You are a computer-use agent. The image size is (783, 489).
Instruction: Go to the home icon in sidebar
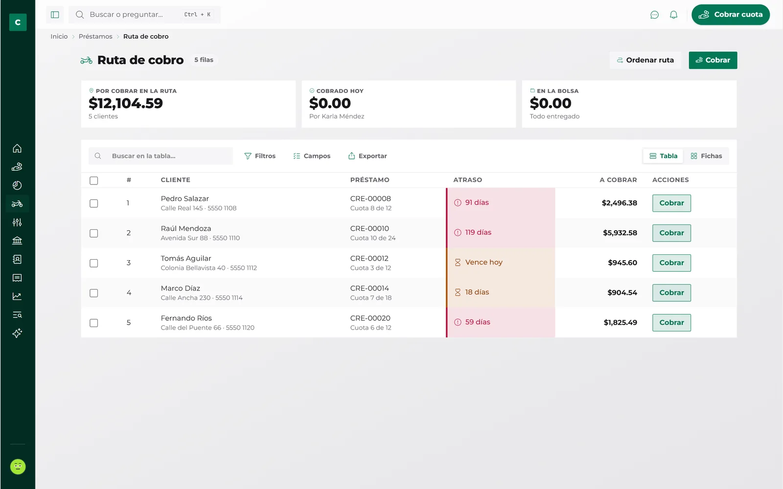click(17, 148)
